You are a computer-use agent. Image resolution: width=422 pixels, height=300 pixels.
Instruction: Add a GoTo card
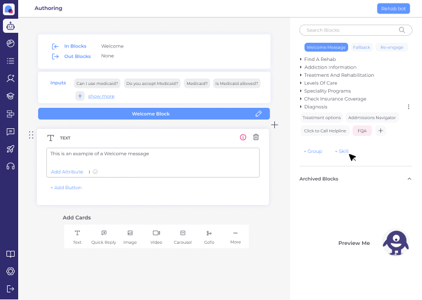[x=209, y=237]
